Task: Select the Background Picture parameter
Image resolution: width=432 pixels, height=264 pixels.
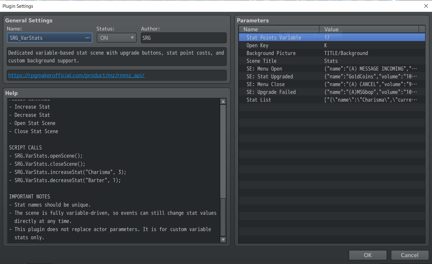Action: tap(332, 53)
